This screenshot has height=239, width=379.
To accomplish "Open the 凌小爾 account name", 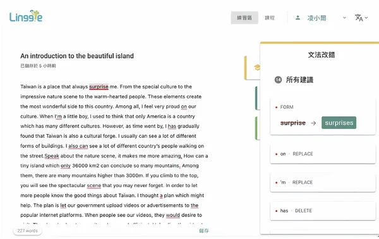I will pyautogui.click(x=316, y=18).
